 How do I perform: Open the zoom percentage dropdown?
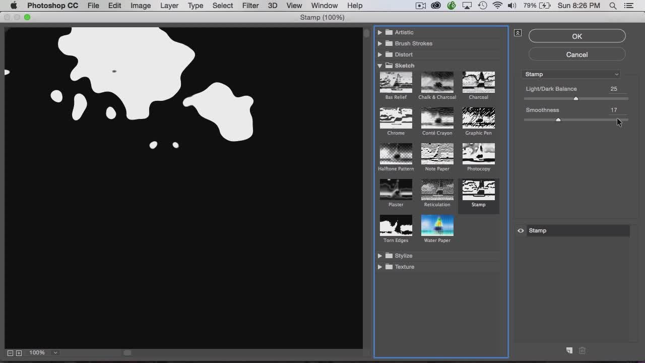55,352
